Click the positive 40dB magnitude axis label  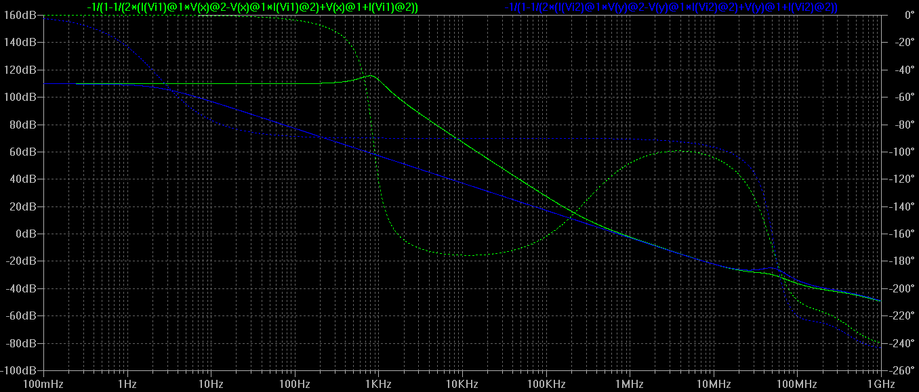[x=23, y=179]
